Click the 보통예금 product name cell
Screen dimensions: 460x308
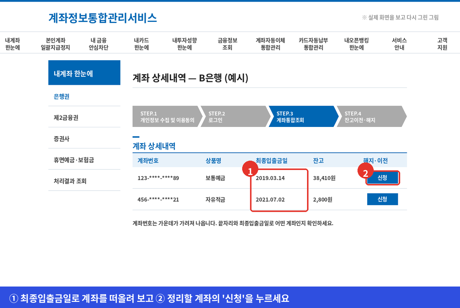[x=215, y=178]
